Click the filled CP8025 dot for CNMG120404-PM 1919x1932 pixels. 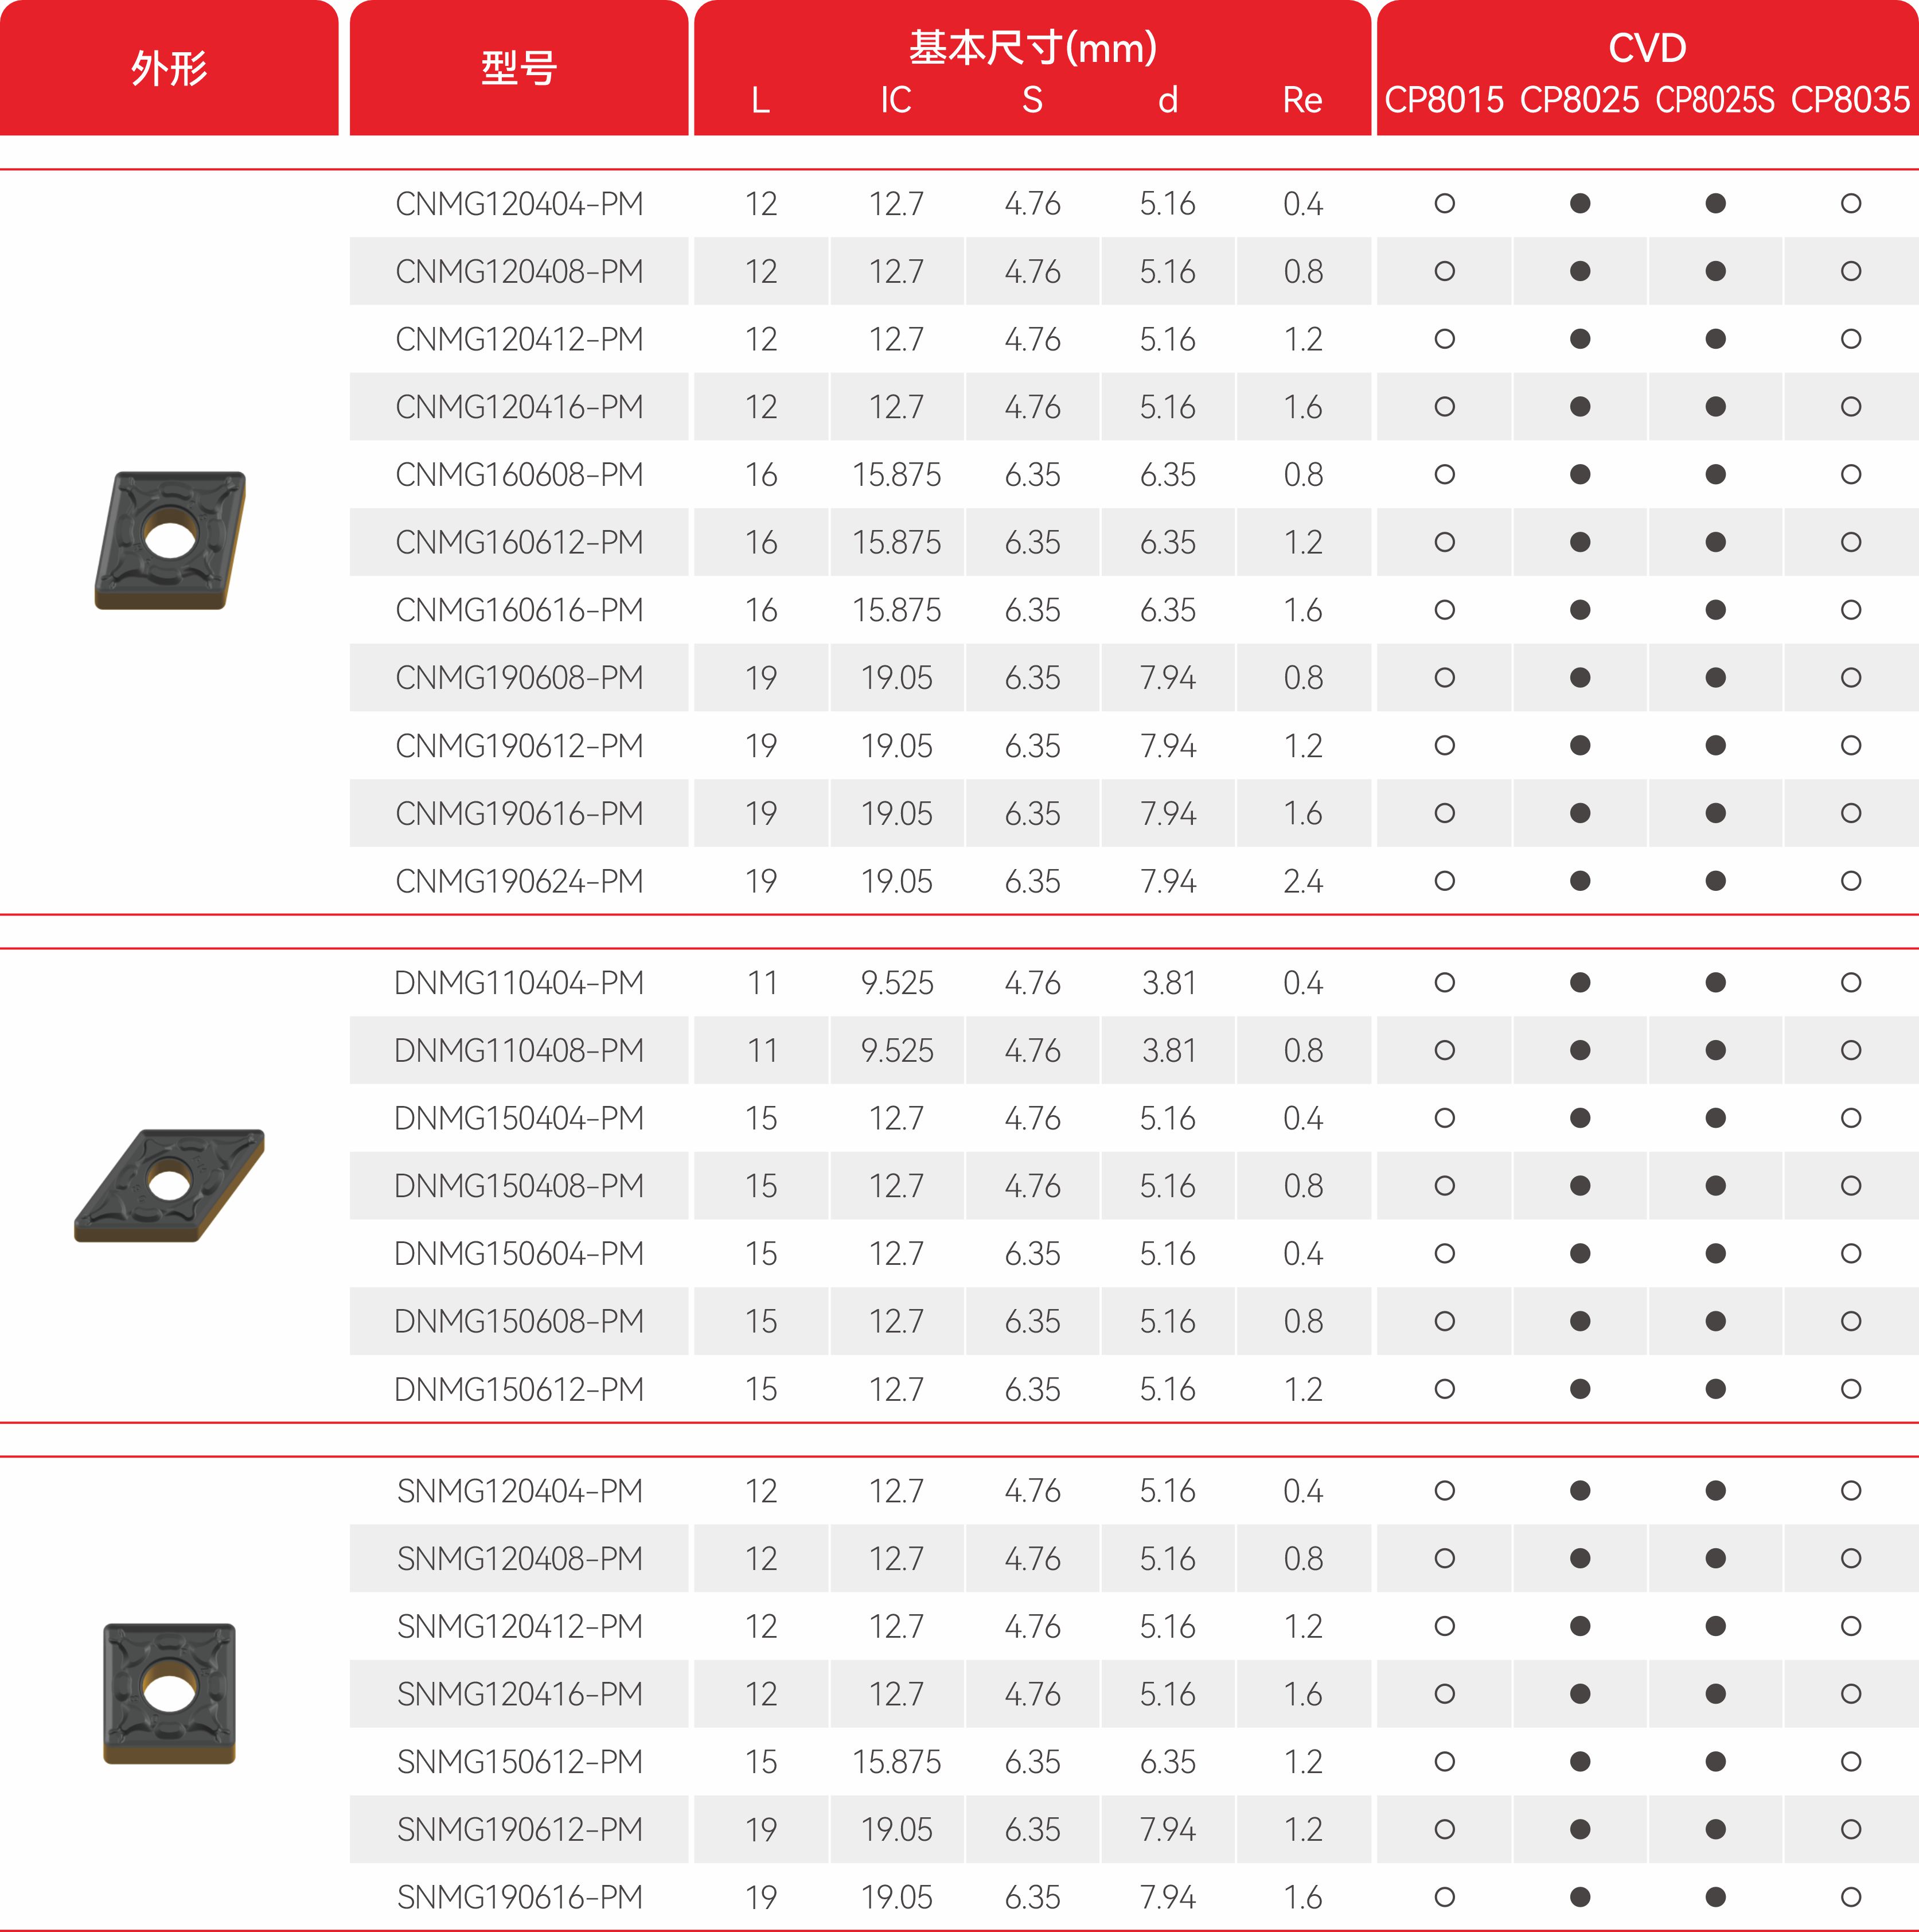[x=1580, y=204]
